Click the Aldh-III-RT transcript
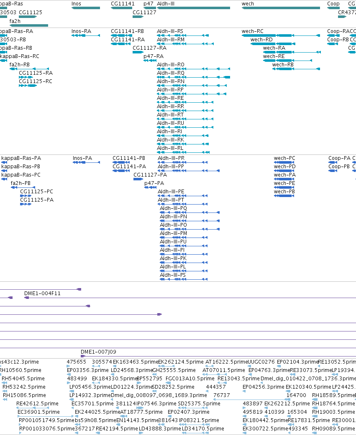The height and width of the screenshot is (435, 356). pyautogui.click(x=185, y=119)
